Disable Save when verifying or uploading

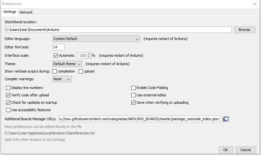133,102
